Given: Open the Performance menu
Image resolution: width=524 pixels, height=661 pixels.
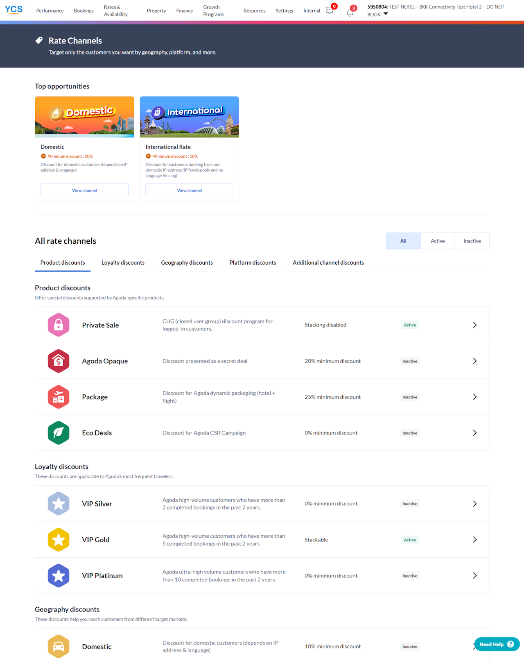Looking at the screenshot, I should pyautogui.click(x=50, y=11).
